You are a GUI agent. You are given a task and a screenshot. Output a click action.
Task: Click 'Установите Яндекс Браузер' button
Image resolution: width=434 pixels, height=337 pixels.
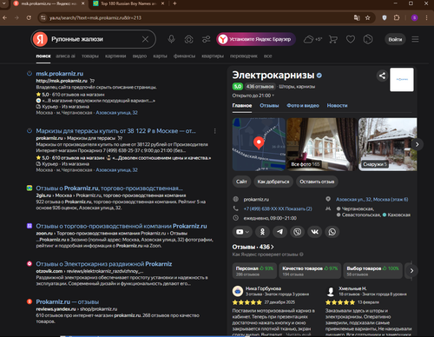click(256, 39)
